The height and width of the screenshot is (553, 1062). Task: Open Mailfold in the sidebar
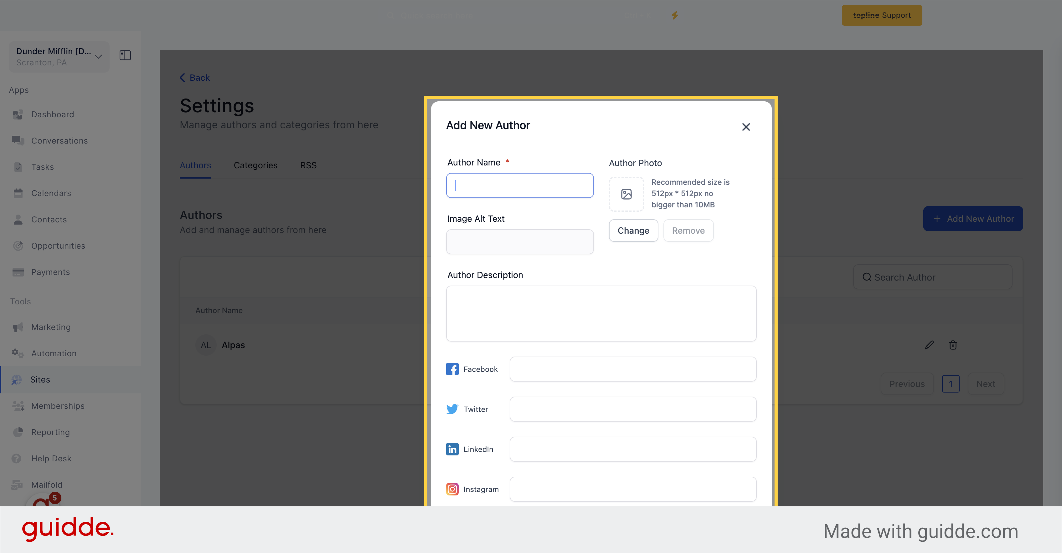(47, 485)
